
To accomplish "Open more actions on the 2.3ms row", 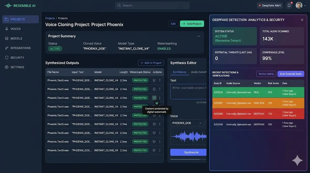I will pos(160,141).
